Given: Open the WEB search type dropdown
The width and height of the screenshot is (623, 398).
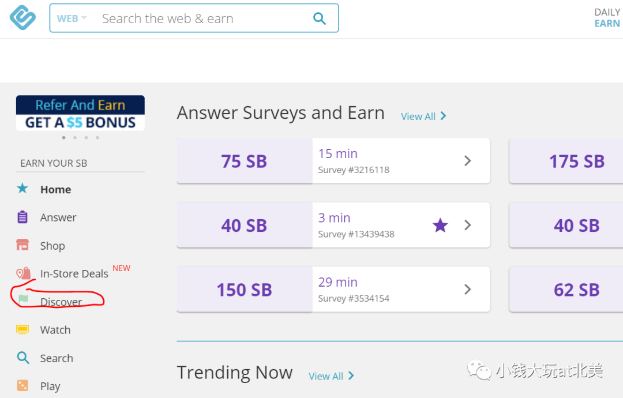Looking at the screenshot, I should (x=72, y=18).
